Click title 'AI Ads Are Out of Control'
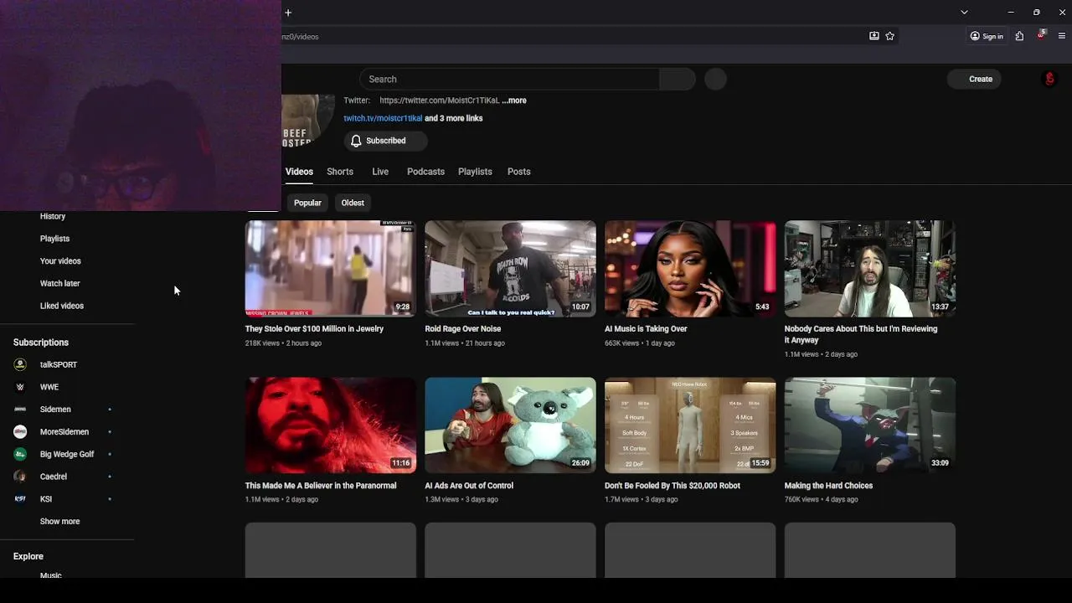This screenshot has width=1072, height=603. pyautogui.click(x=469, y=486)
